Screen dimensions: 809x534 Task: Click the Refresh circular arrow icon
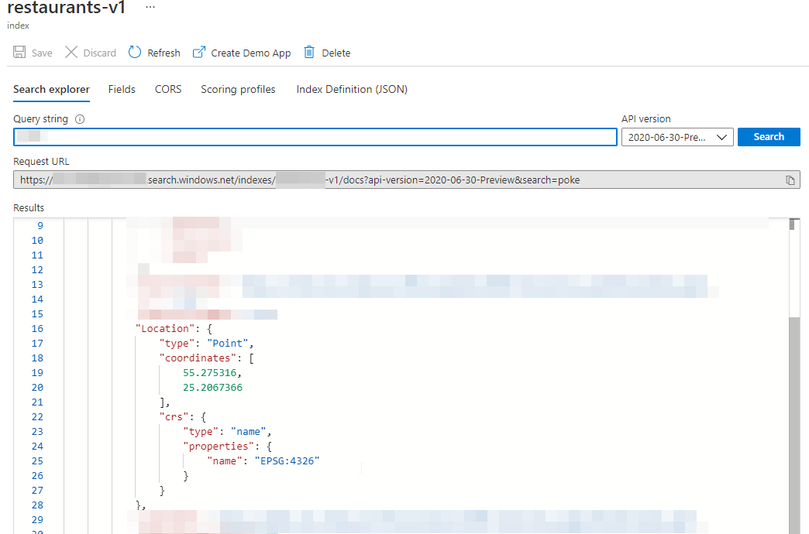click(x=135, y=53)
